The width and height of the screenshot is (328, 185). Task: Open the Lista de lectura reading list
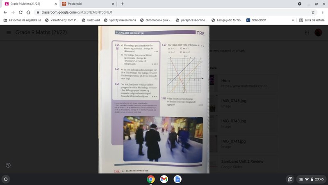[312, 20]
